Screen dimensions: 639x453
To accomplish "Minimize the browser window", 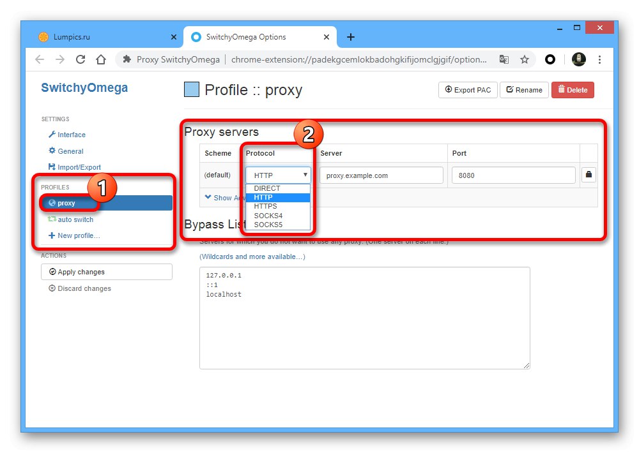I will coord(560,29).
